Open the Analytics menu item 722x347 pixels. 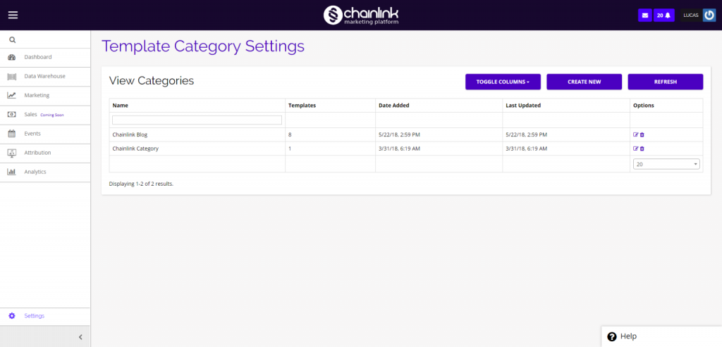45,172
